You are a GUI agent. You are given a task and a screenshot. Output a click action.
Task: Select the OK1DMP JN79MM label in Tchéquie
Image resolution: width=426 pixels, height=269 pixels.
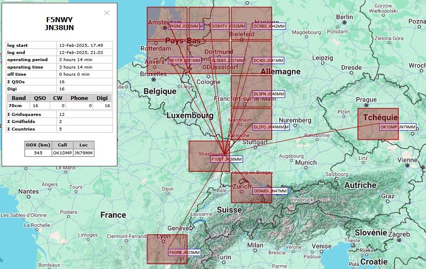(397, 127)
